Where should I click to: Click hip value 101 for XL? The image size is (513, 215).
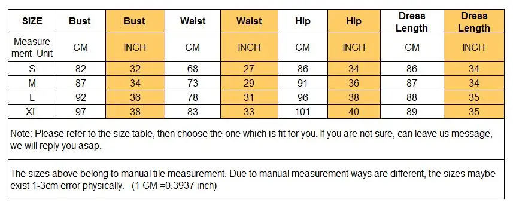click(x=303, y=112)
